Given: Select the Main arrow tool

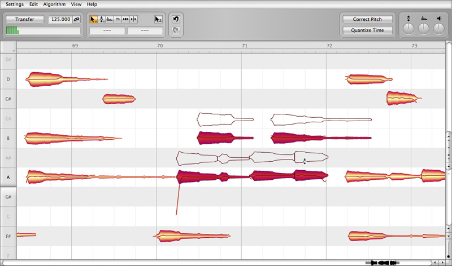Looking at the screenshot, I should click(x=93, y=19).
